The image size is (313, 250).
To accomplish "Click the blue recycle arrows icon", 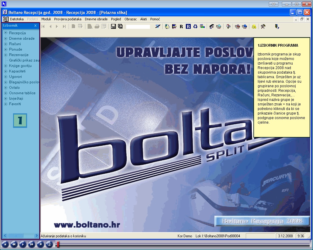I will (x=195, y=27).
